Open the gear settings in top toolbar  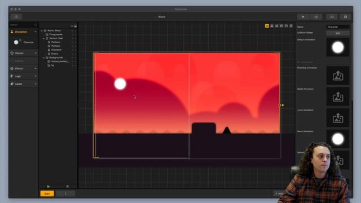(x=345, y=17)
